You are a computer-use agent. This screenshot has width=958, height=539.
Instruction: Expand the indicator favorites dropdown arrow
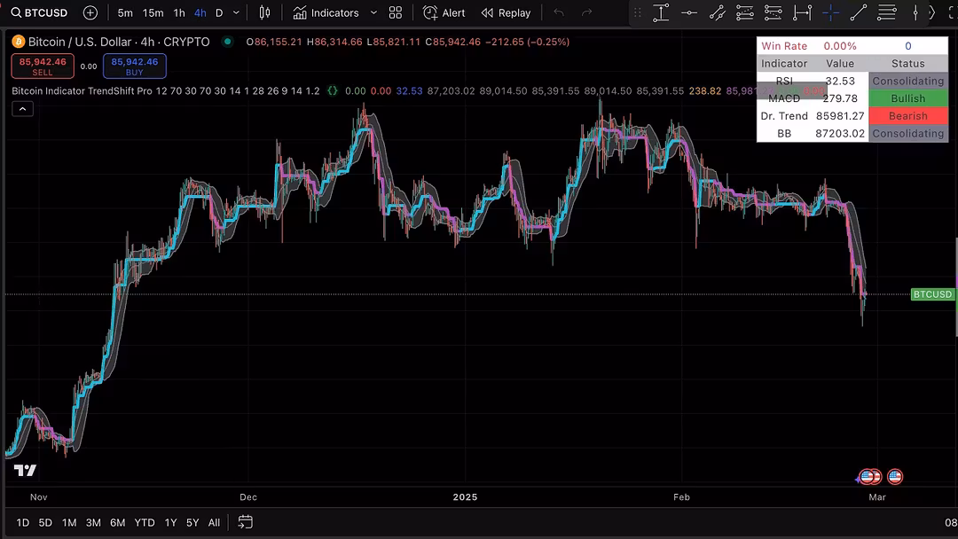tap(373, 12)
